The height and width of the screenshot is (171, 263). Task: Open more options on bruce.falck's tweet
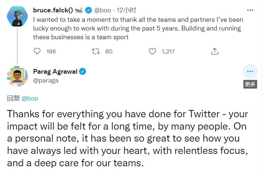250,10
